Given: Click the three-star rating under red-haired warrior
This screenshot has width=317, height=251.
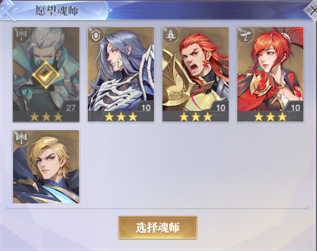Looking at the screenshot, I should tap(195, 117).
